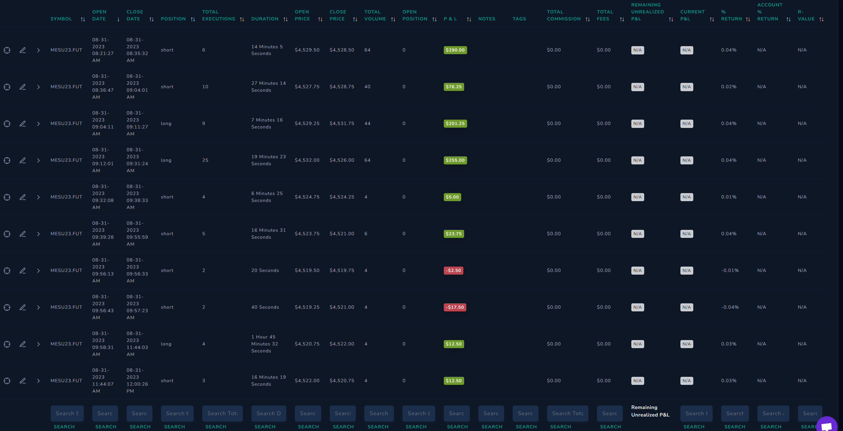Viewport: 843px width, 431px height.
Task: Expand the $23.75 short trade row
Action: click(38, 234)
